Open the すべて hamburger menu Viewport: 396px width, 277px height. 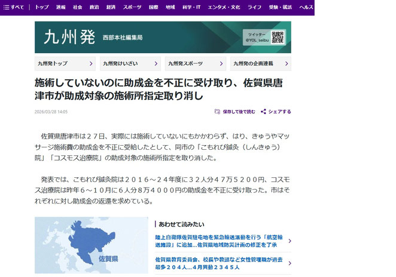click(13, 7)
